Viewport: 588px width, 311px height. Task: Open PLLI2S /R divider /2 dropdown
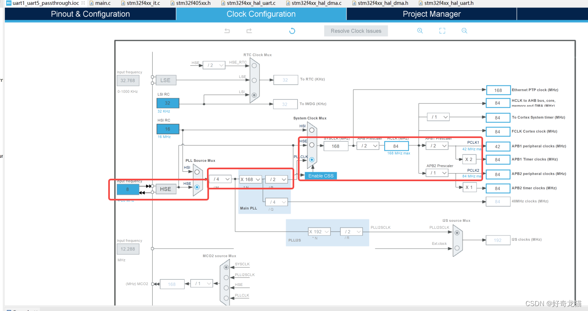tap(351, 232)
